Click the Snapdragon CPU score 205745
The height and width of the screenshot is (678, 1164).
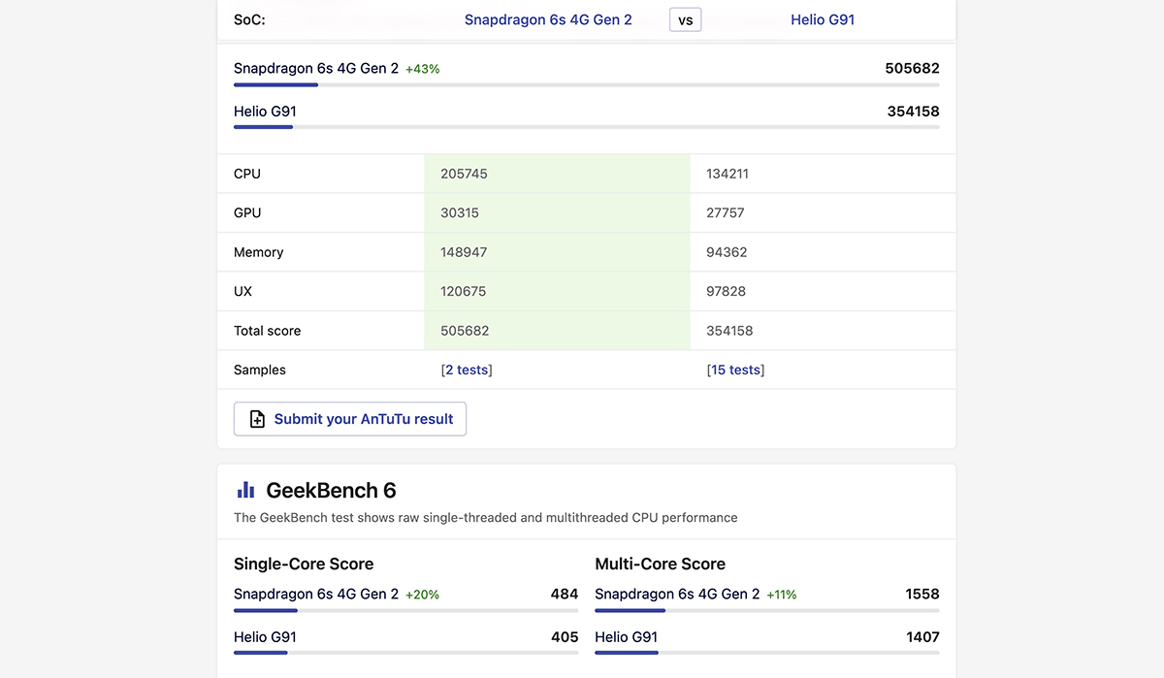(464, 174)
